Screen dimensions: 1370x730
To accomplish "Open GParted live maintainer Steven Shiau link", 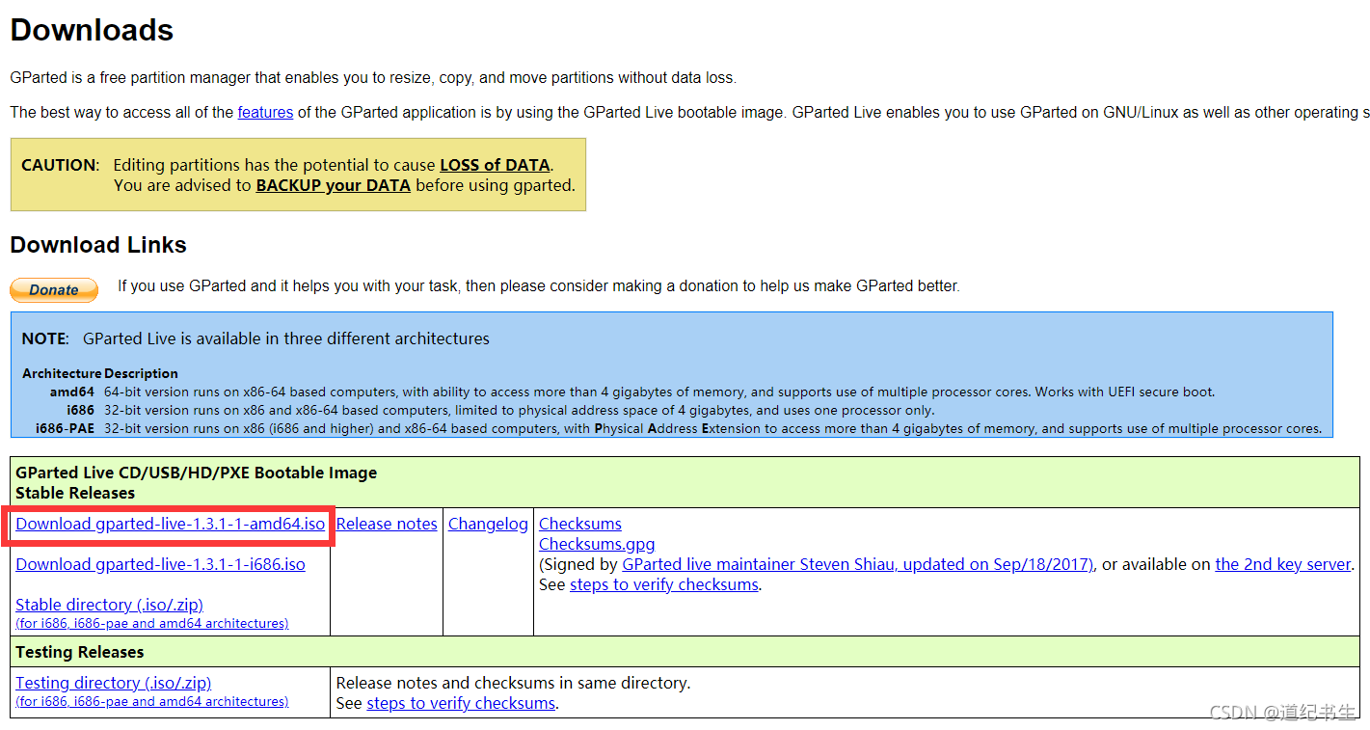I will (x=858, y=564).
